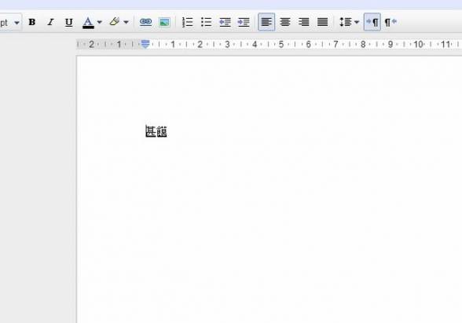The width and height of the screenshot is (462, 323).
Task: Decrease the paragraph indent
Action: 225,22
